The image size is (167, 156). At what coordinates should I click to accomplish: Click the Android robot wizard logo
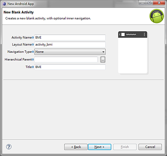point(157,16)
